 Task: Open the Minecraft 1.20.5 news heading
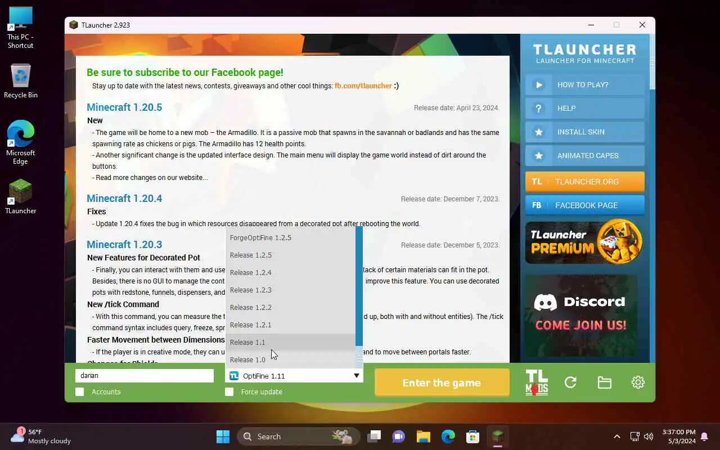[124, 107]
